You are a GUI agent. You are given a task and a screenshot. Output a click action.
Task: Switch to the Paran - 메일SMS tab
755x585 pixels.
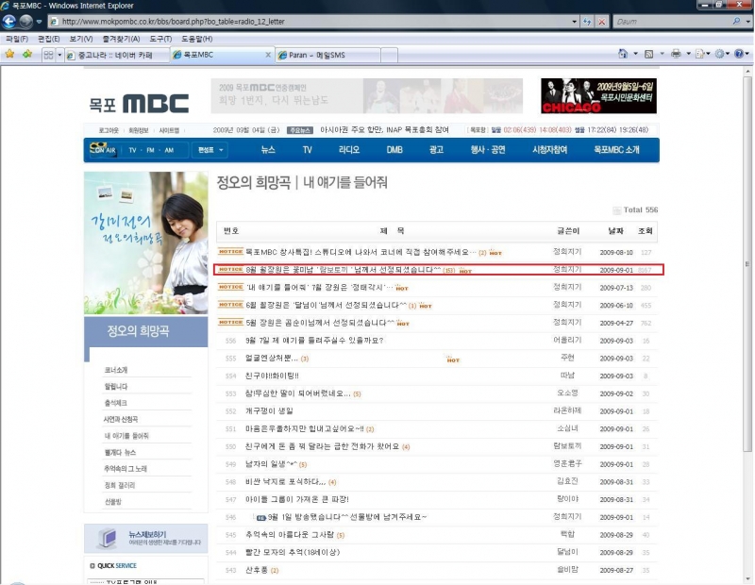(327, 56)
